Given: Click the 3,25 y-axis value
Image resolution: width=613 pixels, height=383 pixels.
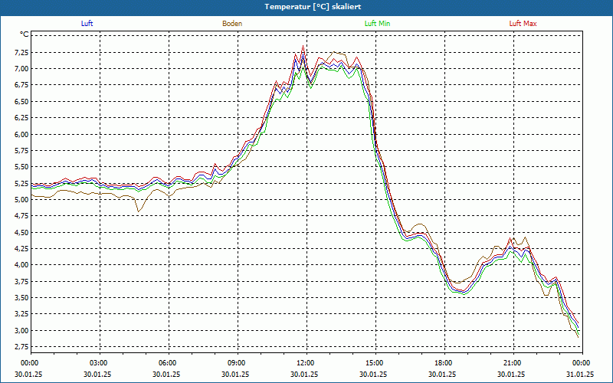Looking at the screenshot, I should (21, 314).
